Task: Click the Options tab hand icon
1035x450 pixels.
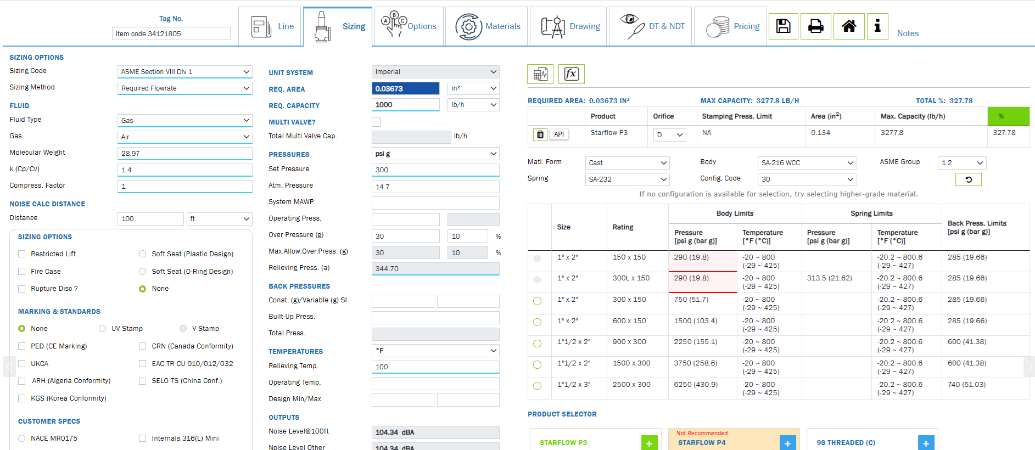Action: point(394,24)
